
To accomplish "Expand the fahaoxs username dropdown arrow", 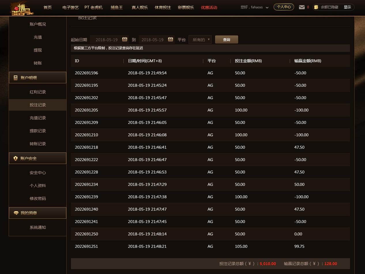I will (267, 7).
